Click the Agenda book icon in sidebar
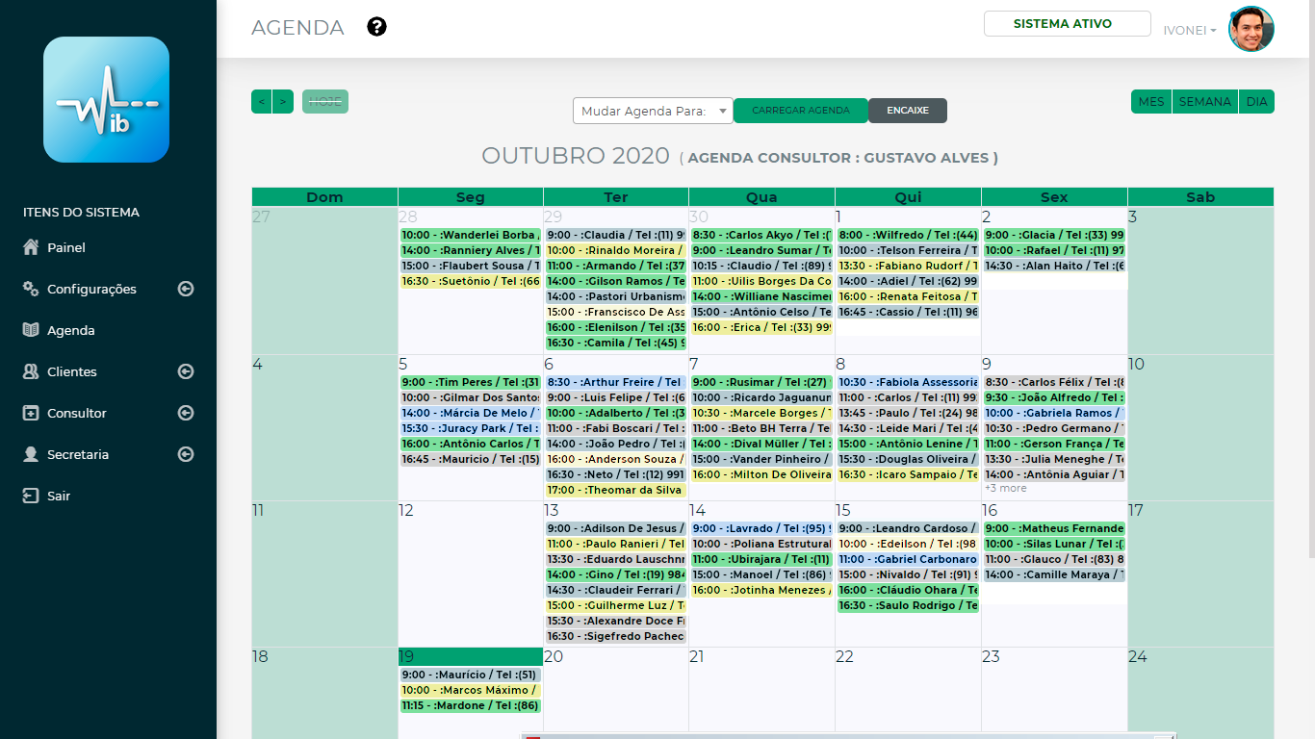 coord(31,330)
